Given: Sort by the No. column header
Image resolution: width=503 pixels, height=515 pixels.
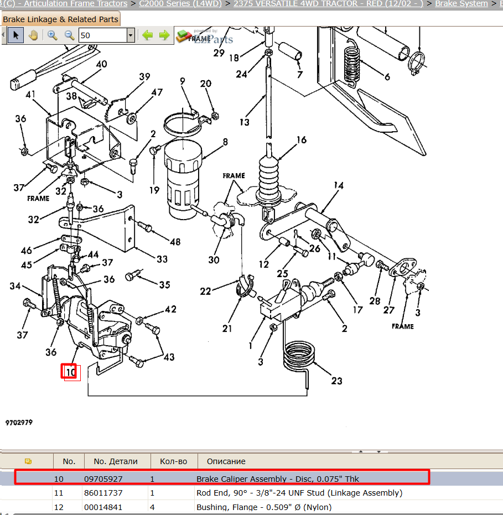Looking at the screenshot, I should point(69,461).
